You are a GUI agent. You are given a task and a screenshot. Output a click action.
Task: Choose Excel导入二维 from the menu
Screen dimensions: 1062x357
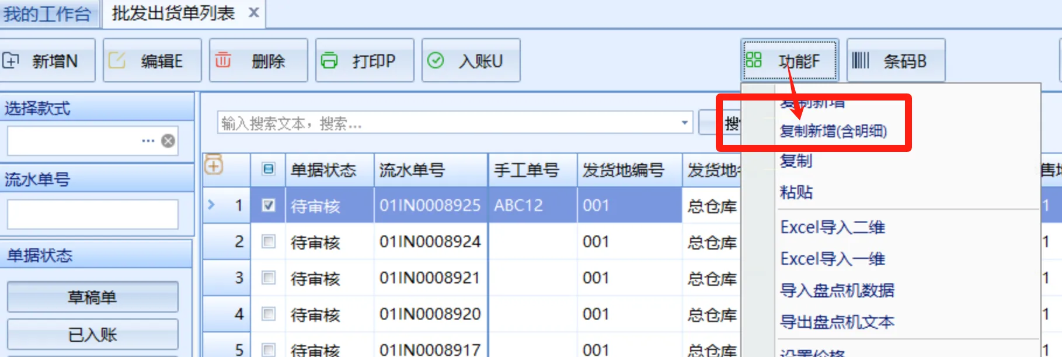point(833,227)
